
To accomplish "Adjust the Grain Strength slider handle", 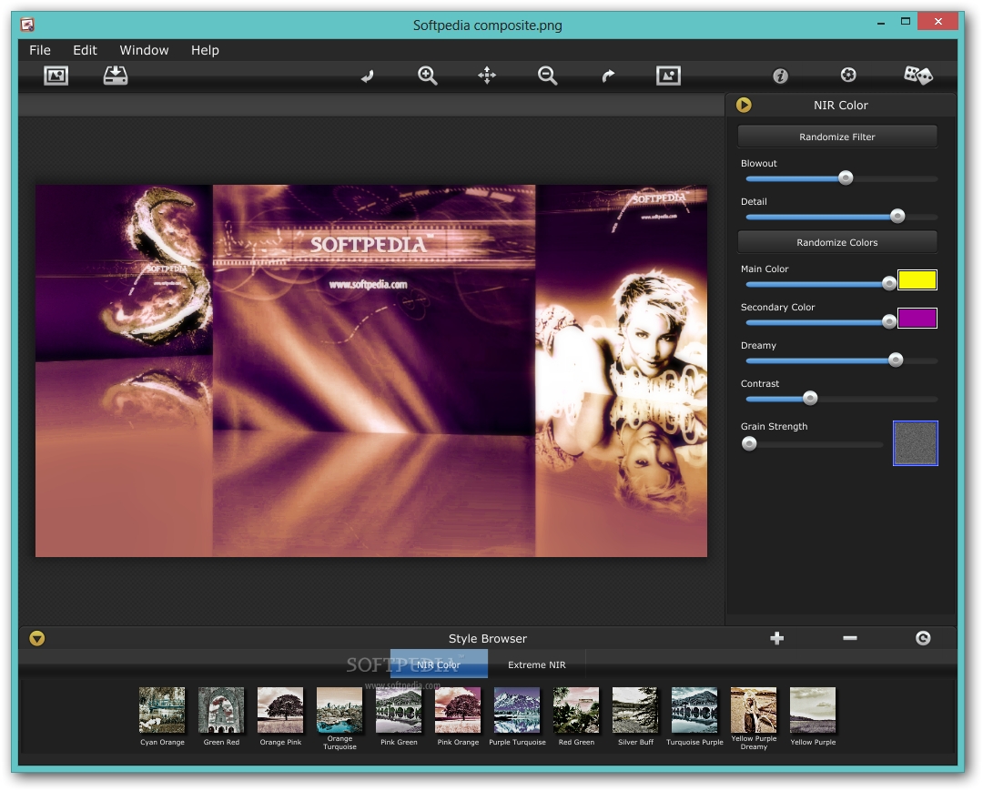I will pyautogui.click(x=749, y=444).
